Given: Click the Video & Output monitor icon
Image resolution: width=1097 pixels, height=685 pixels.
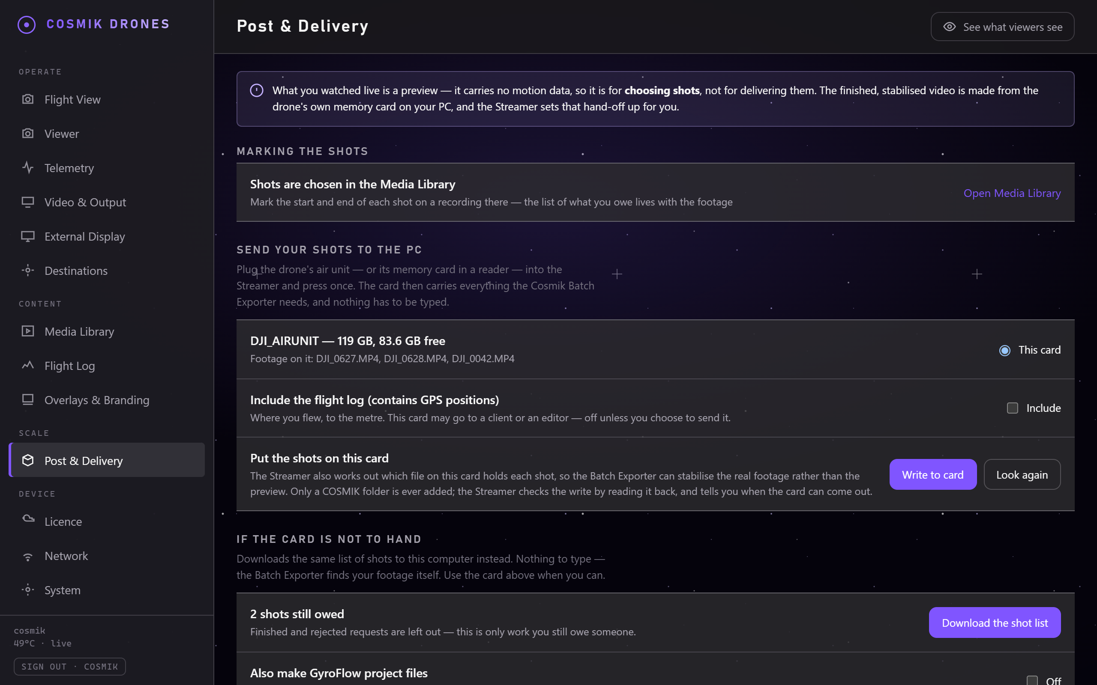Looking at the screenshot, I should (x=28, y=202).
